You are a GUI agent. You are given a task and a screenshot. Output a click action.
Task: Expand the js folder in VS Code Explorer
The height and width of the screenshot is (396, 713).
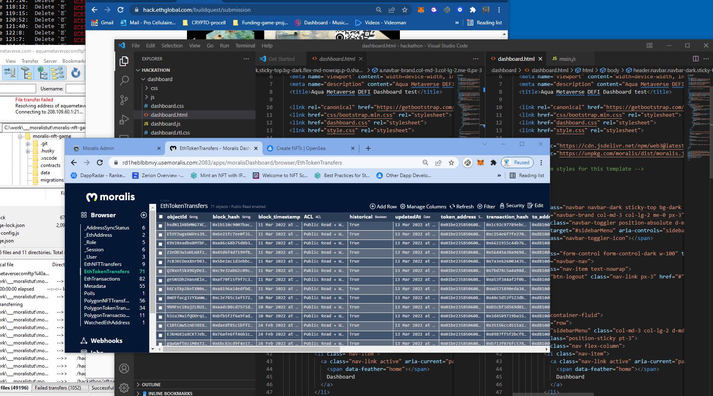[x=147, y=97]
